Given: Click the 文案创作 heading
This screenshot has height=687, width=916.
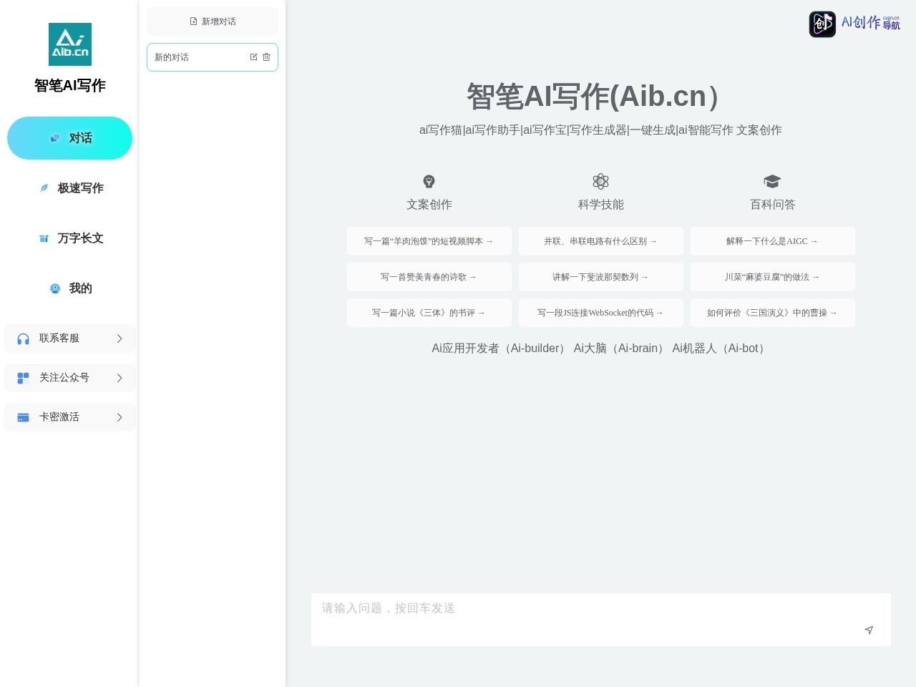Looking at the screenshot, I should (429, 205).
